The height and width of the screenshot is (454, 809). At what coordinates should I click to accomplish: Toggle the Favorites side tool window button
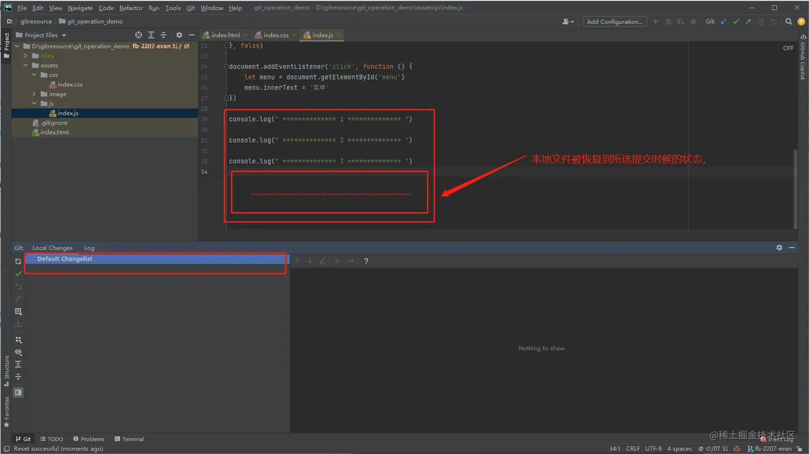click(x=6, y=412)
